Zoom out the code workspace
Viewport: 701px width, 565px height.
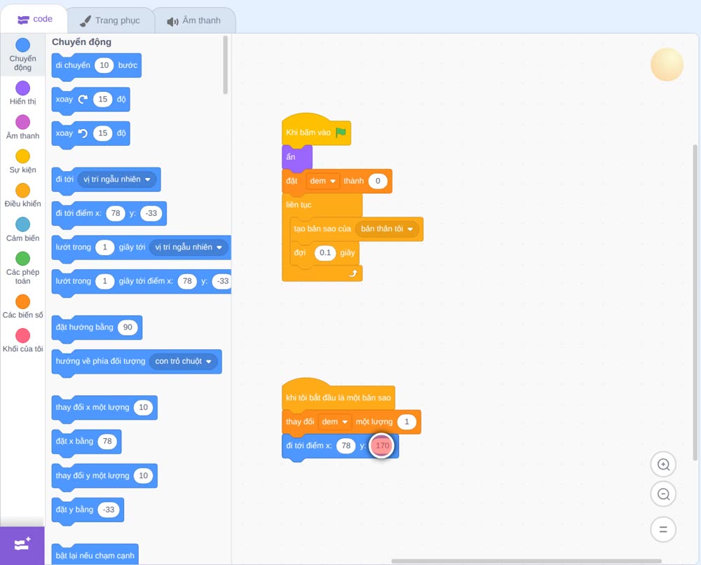pos(663,494)
